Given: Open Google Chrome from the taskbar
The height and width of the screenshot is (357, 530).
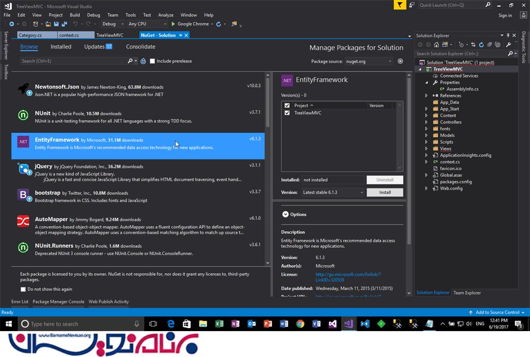Looking at the screenshot, I should [x=300, y=324].
